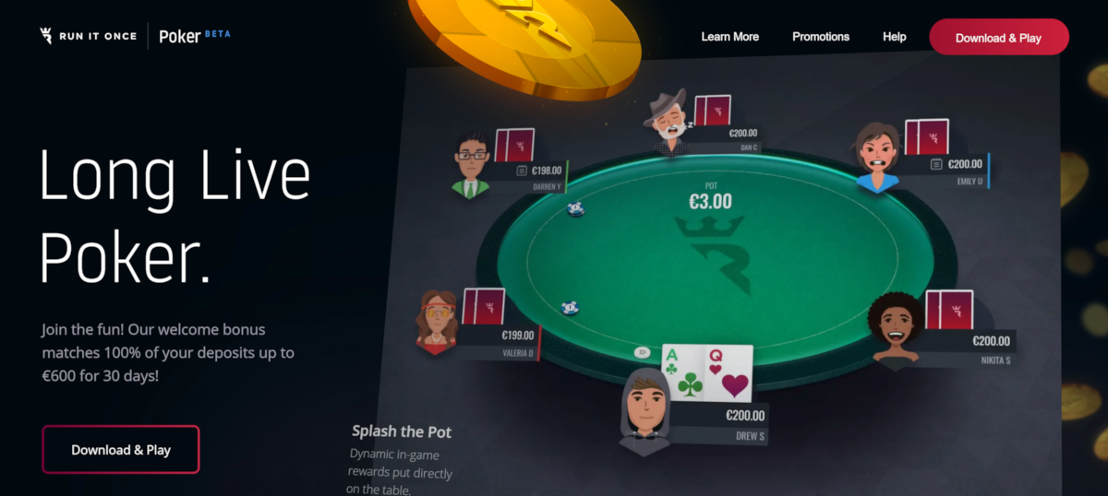Go to the Help page
Screen dimensions: 1108x496
[x=894, y=37]
